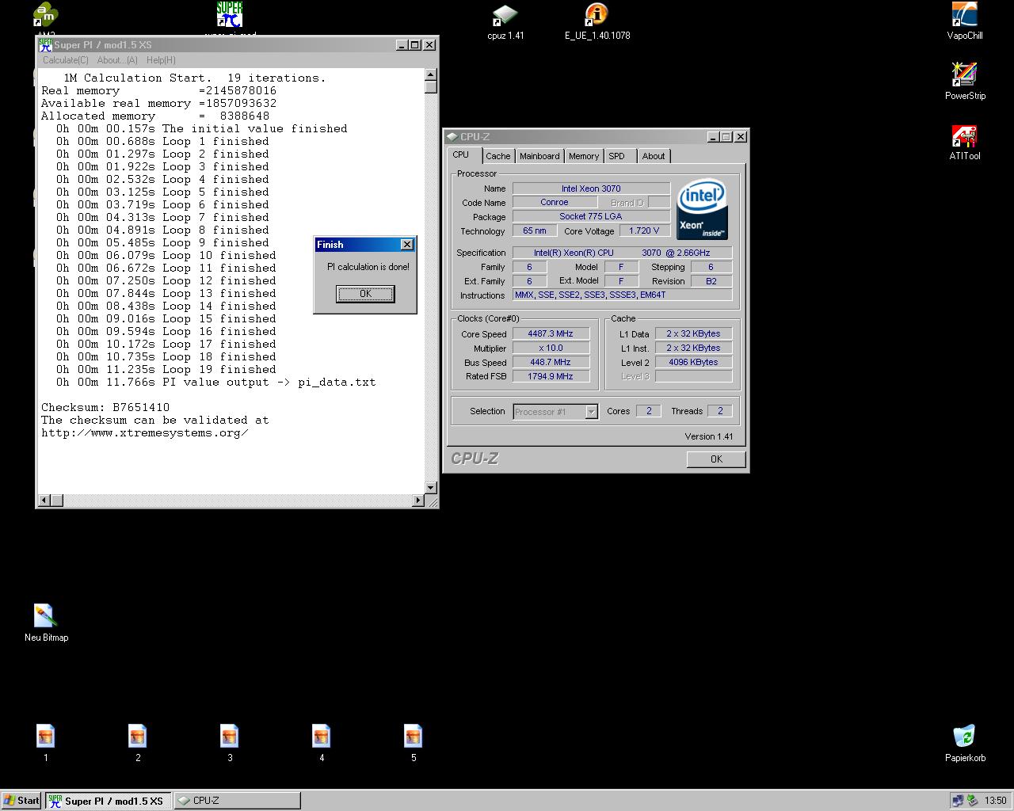Click the Super PI desktop shortcut icon
Image resolution: width=1014 pixels, height=811 pixels.
230,15
